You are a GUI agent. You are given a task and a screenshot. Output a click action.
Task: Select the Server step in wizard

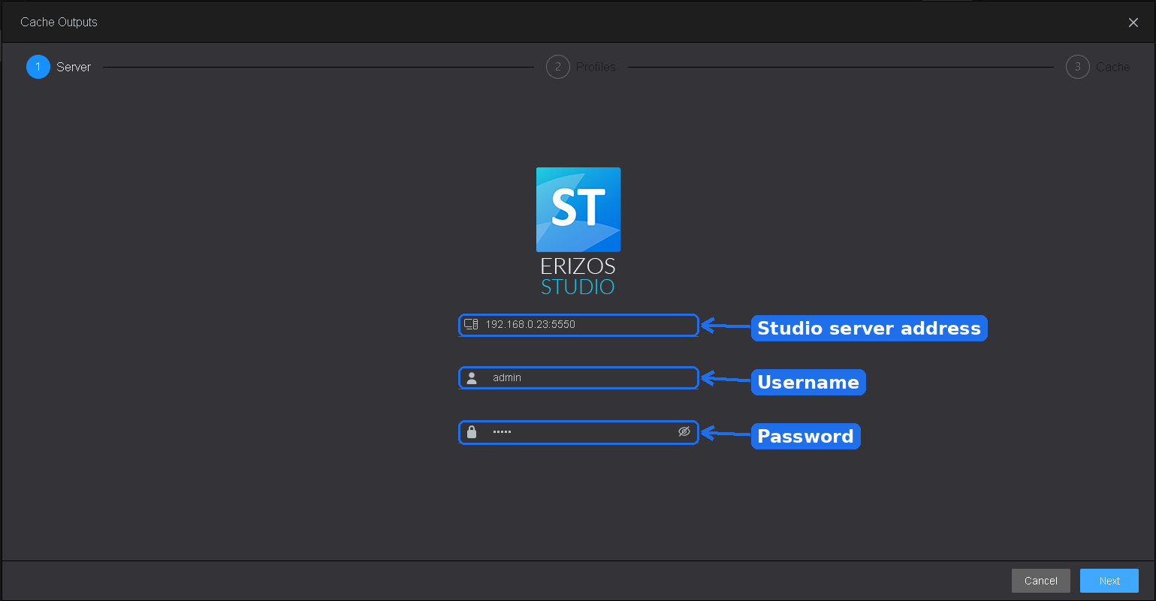tap(59, 67)
